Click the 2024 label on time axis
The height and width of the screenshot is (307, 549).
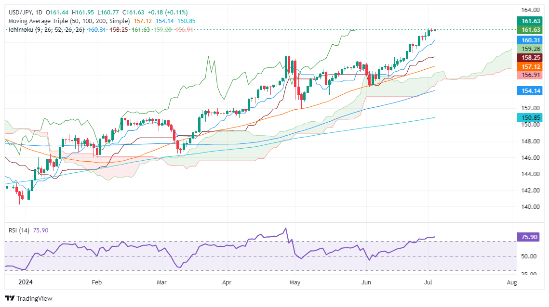tap(26, 282)
